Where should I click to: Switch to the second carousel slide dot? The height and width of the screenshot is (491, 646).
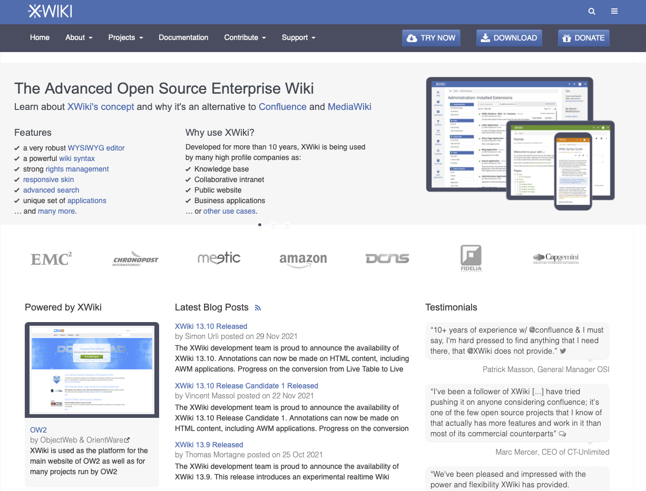coord(273,225)
